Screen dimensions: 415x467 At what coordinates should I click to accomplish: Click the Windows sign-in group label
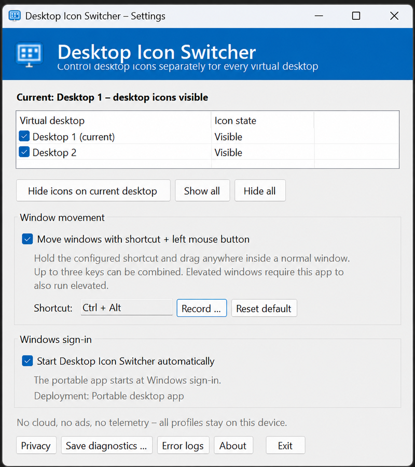[x=56, y=340]
